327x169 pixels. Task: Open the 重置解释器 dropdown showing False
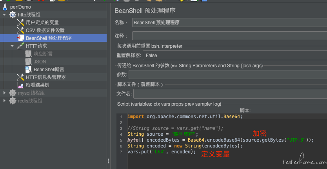(x=235, y=56)
